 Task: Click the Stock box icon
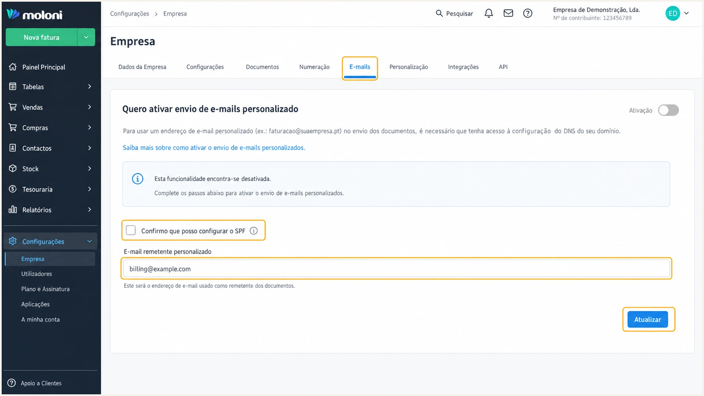tap(13, 168)
